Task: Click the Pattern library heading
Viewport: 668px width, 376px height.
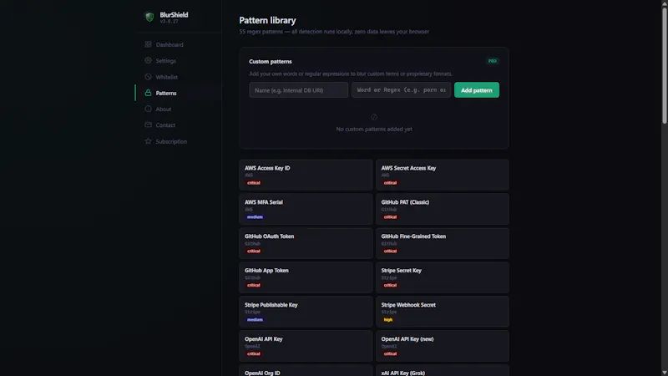Action: click(267, 20)
